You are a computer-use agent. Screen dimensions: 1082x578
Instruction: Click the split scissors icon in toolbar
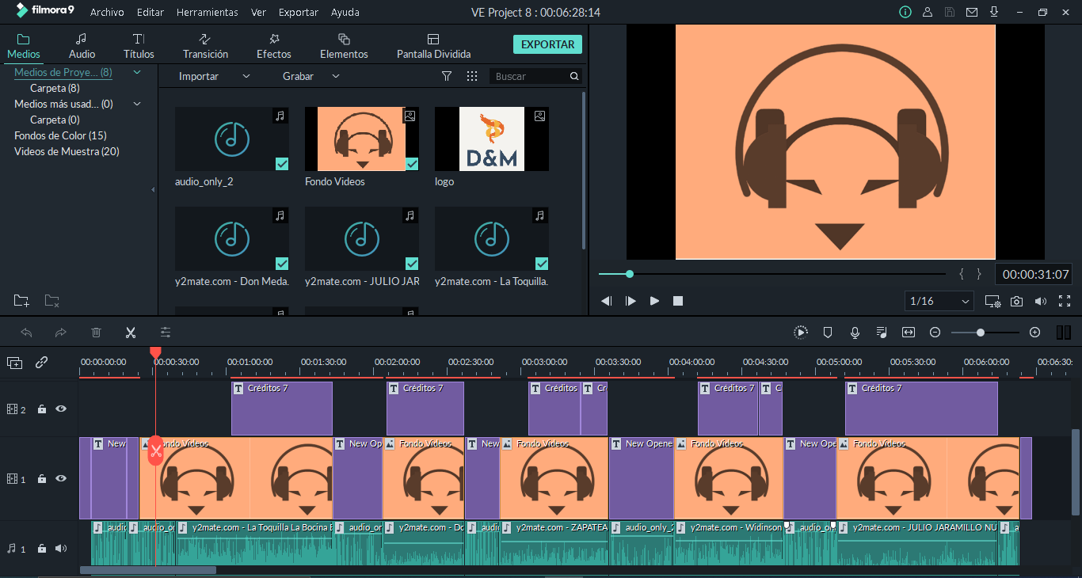(x=131, y=333)
